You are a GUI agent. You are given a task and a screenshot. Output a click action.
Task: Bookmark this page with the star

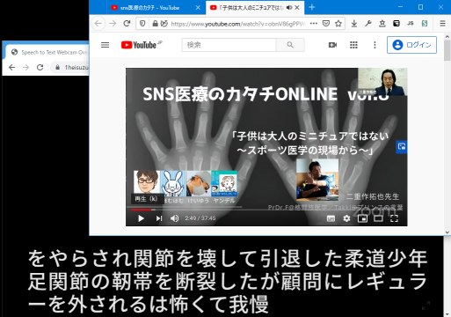[x=338, y=24]
